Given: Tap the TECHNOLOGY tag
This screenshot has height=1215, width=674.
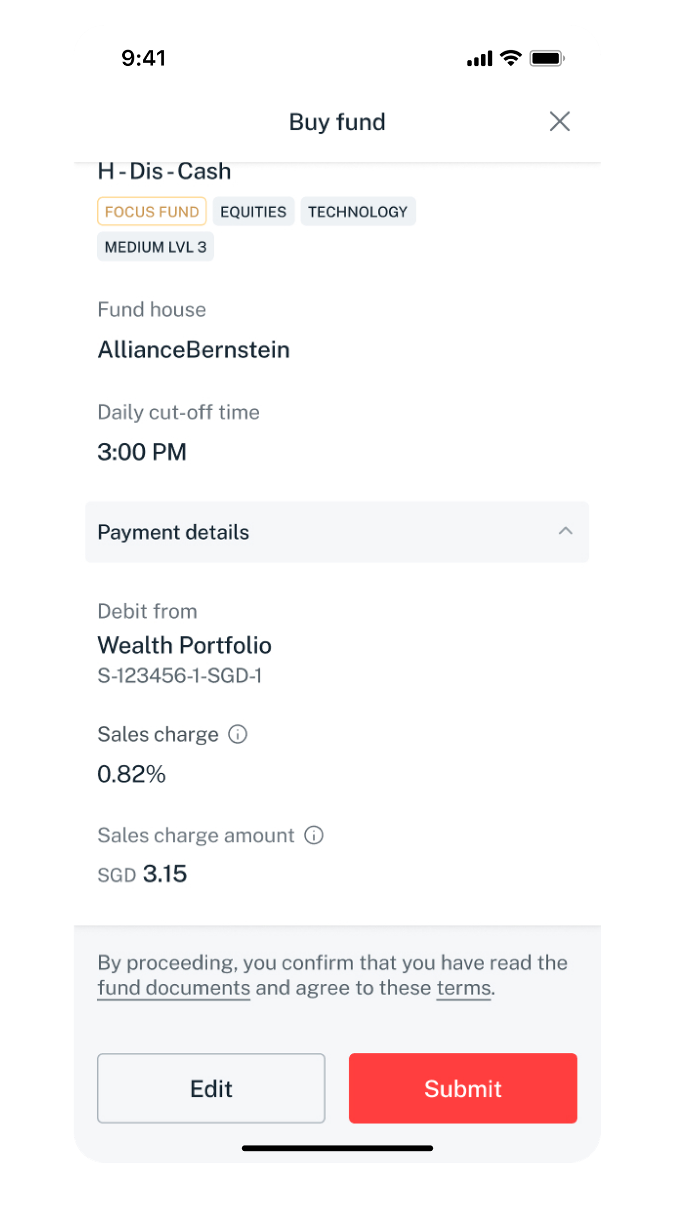Looking at the screenshot, I should [358, 212].
